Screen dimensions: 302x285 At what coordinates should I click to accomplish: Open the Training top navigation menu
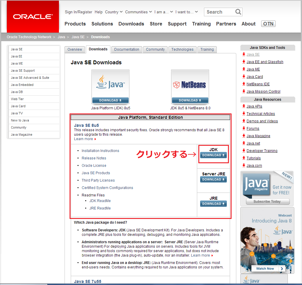tap(201, 24)
